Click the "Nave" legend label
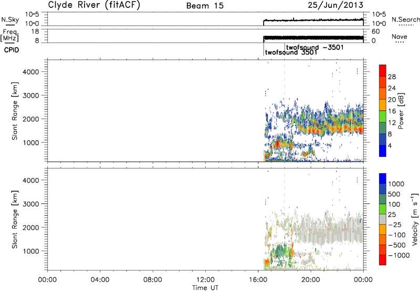Image resolution: width=420 pixels, height=291 pixels. 400,36
